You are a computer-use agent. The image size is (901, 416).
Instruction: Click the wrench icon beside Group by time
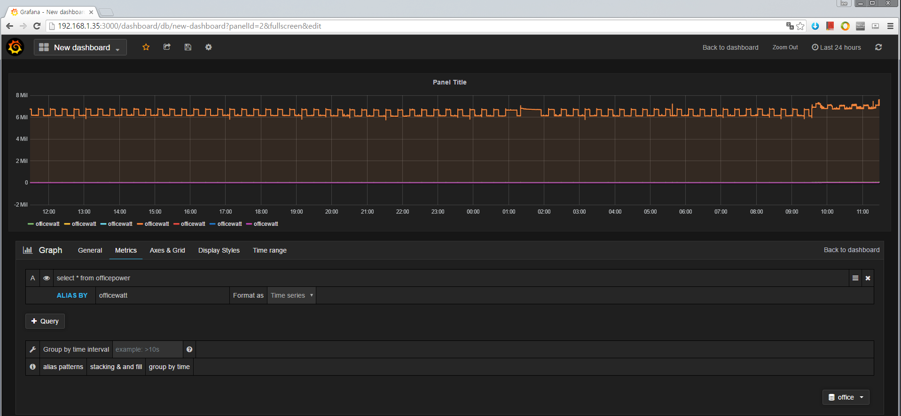click(x=33, y=349)
